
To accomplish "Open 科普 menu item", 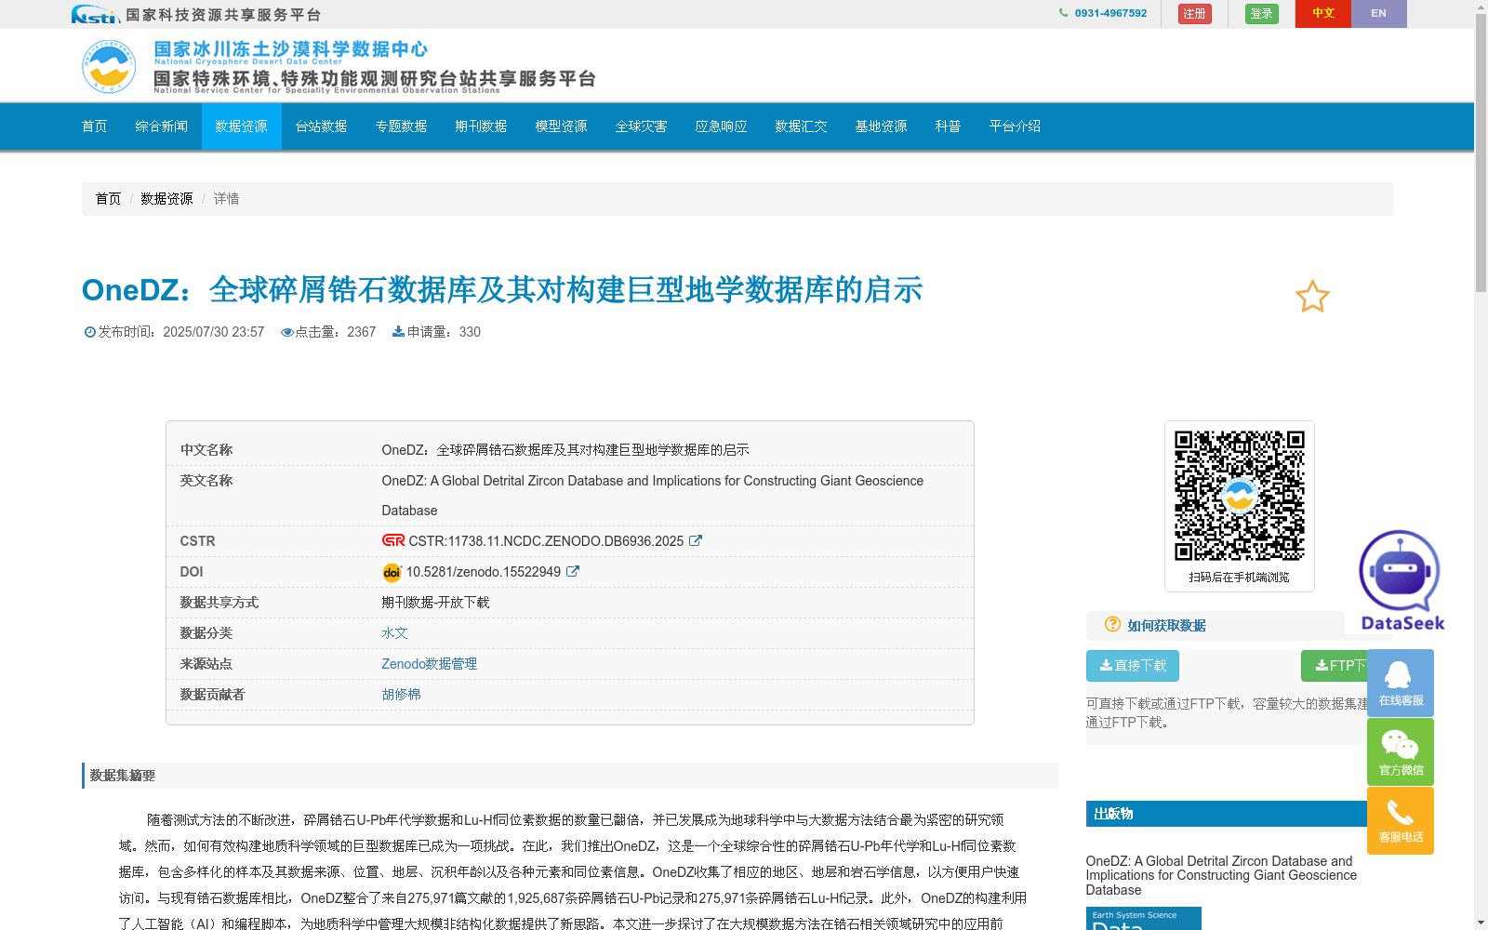I will [949, 126].
